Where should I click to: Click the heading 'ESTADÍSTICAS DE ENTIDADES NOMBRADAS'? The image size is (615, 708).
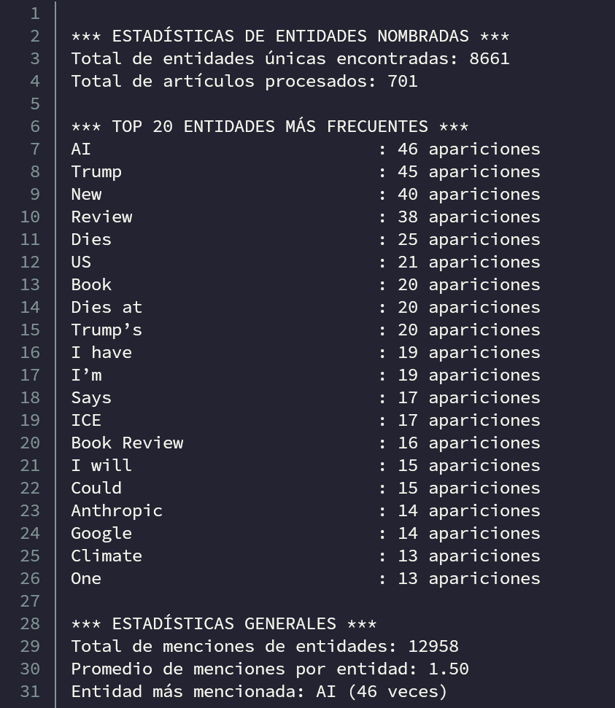[x=290, y=36]
